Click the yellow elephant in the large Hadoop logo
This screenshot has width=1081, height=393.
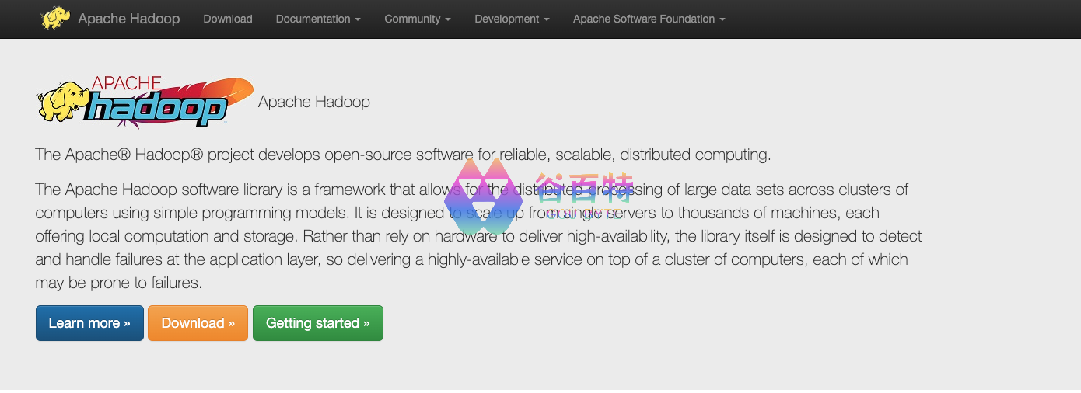(61, 102)
